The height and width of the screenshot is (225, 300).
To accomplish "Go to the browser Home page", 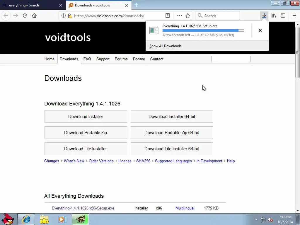I will click(34, 16).
